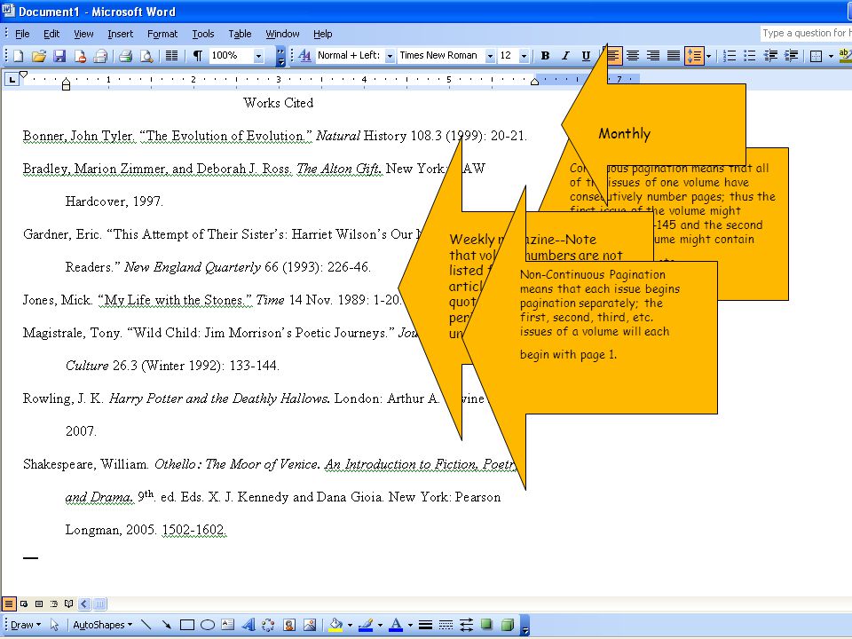Select the Arrow drawing tool

pyautogui.click(x=166, y=625)
